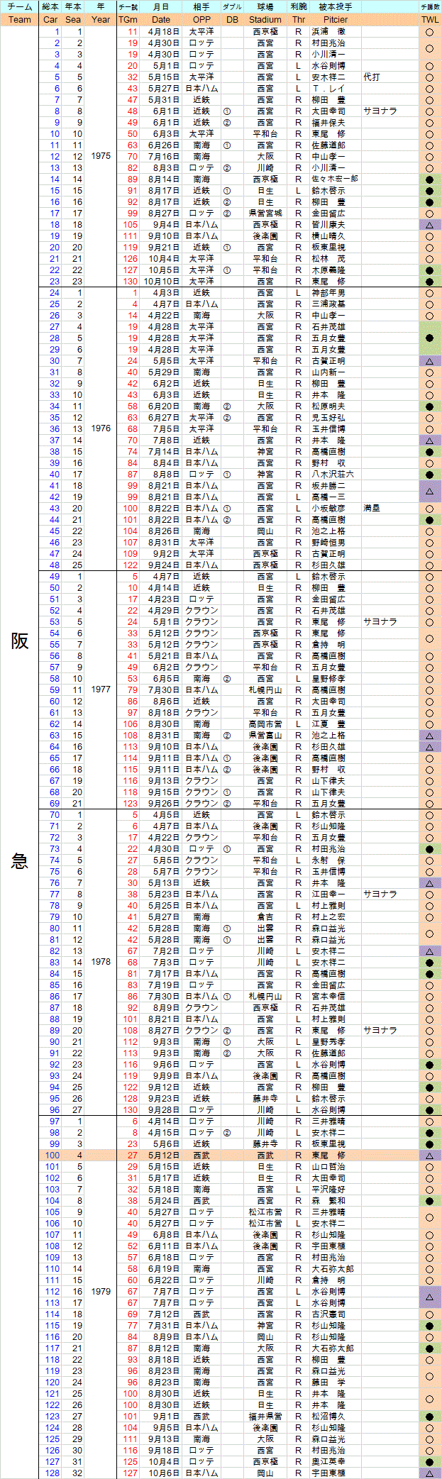Select the year cell '1977'
Screen dimensions: 442x1479
tap(101, 689)
